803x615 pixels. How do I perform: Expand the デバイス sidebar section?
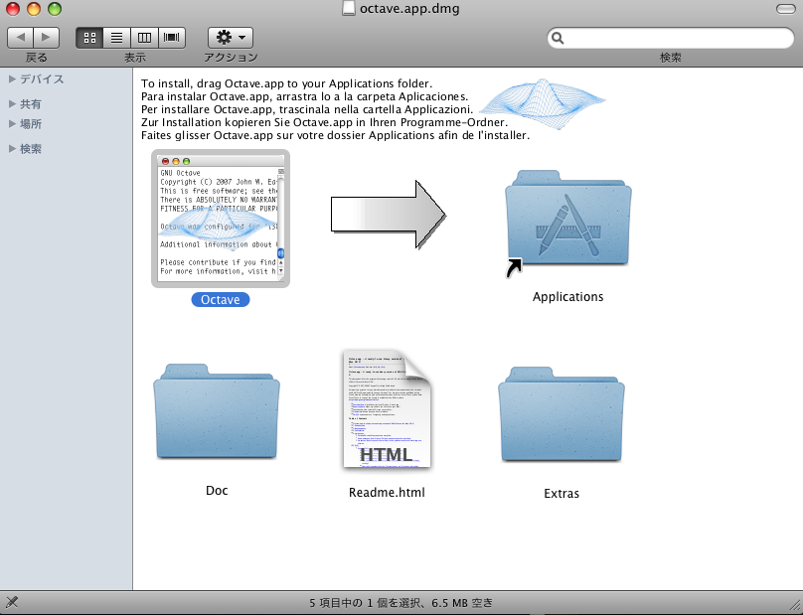(12, 78)
